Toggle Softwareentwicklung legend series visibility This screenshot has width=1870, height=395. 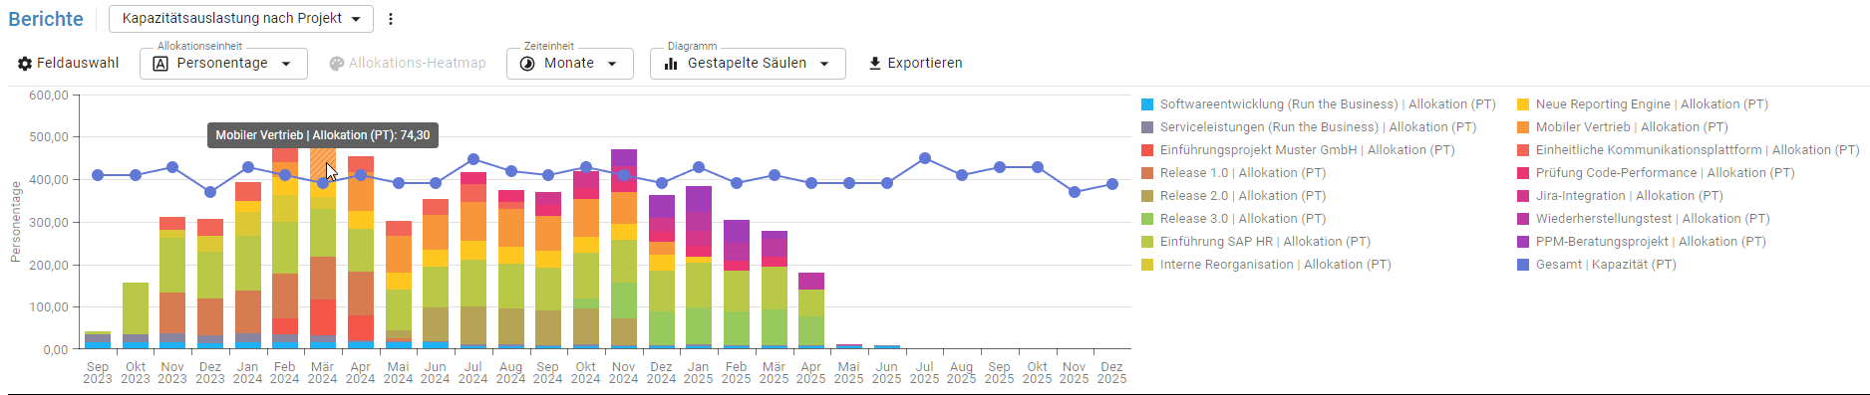coord(1319,104)
